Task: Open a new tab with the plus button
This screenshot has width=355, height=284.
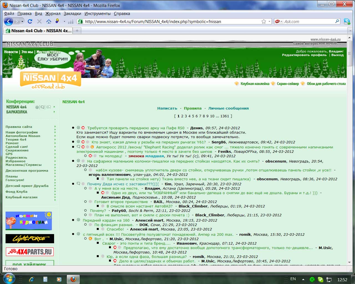Action: [x=77, y=31]
